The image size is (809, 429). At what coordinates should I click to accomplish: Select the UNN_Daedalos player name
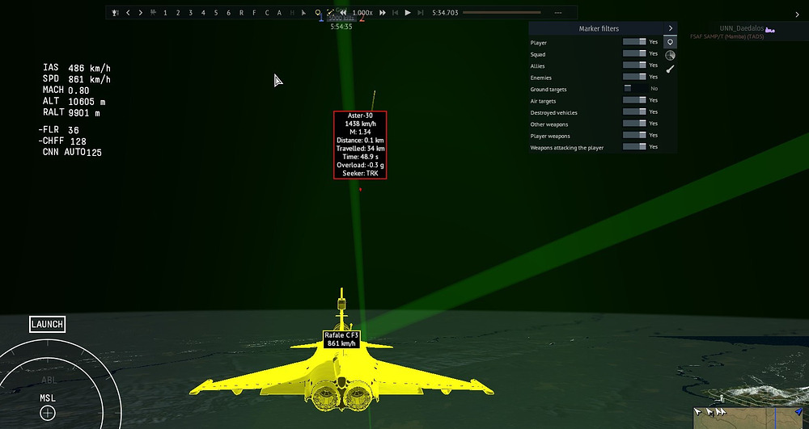(742, 29)
